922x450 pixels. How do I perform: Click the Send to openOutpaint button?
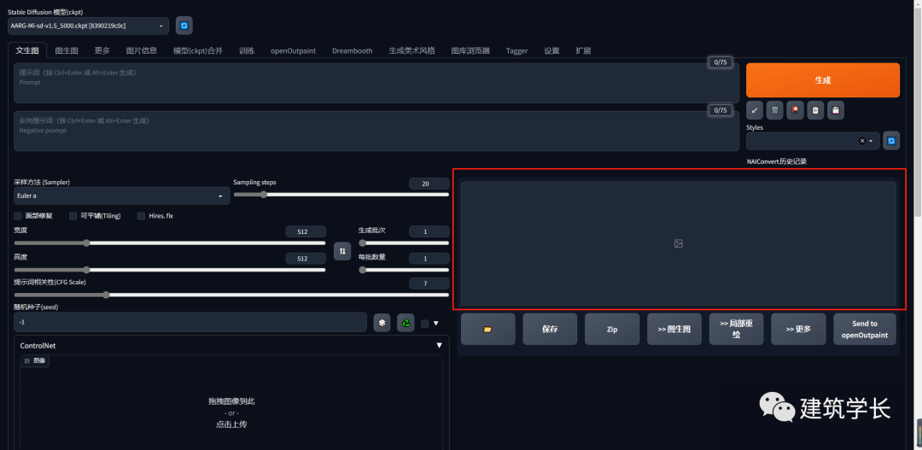[x=865, y=329]
